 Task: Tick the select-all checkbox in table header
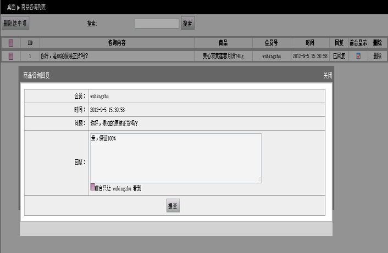pyautogui.click(x=11, y=43)
